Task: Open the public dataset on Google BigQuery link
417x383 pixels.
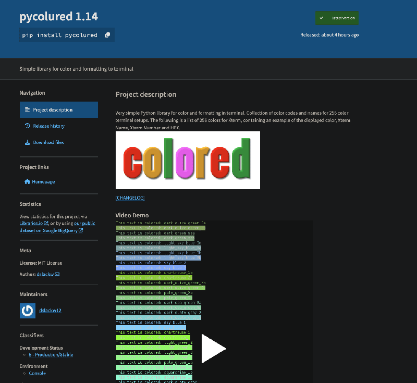Action: pyautogui.click(x=57, y=227)
